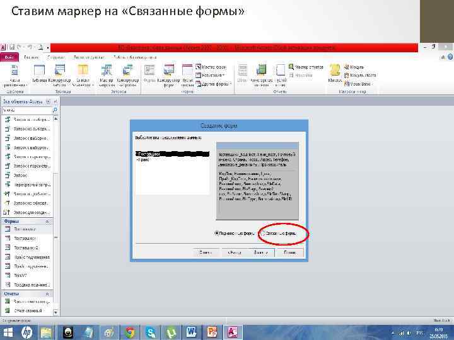Click the Таблица ribbon icon
Image resolution: width=454 pixels, height=340 pixels.
point(39,74)
